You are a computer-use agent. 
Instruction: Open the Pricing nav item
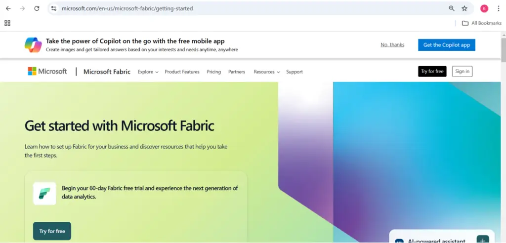tap(213, 72)
